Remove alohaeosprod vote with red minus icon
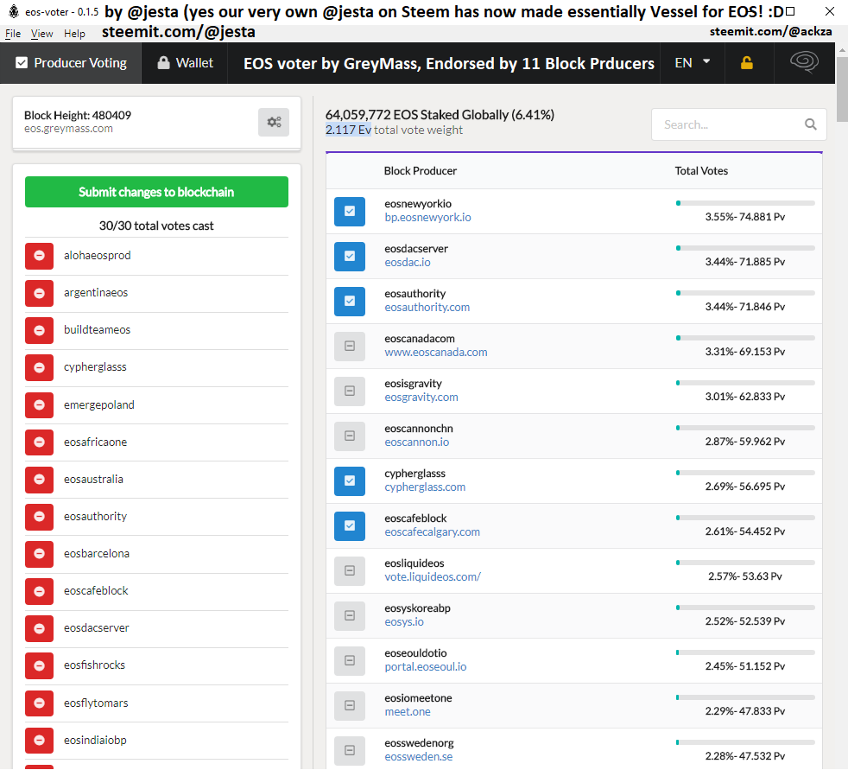 40,256
